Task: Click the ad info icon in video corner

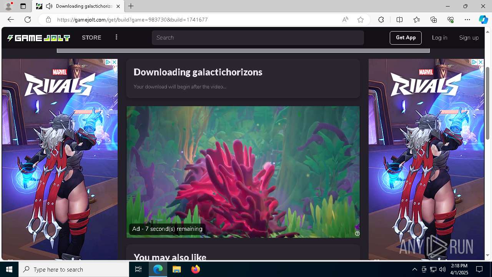Action: [357, 234]
